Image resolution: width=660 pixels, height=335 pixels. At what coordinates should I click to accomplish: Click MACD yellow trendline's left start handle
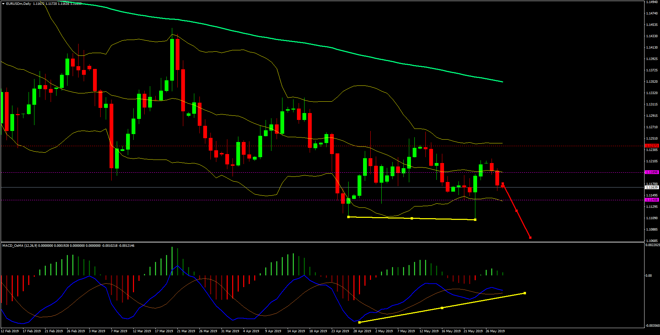(x=359, y=322)
